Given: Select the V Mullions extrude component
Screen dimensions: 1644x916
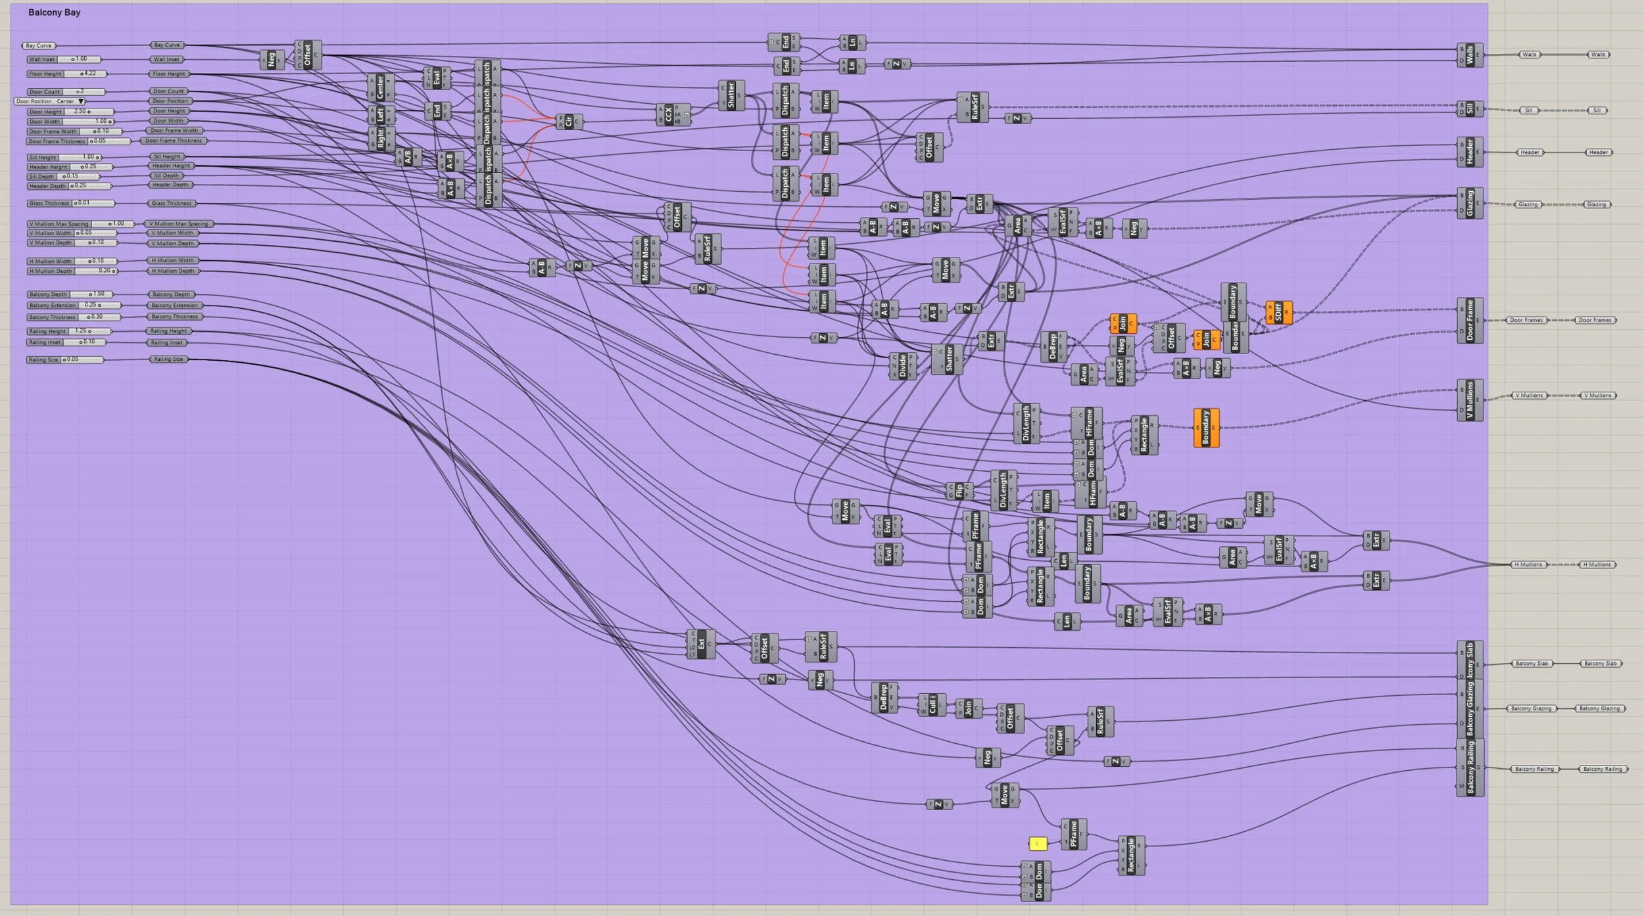Looking at the screenshot, I should 1470,400.
